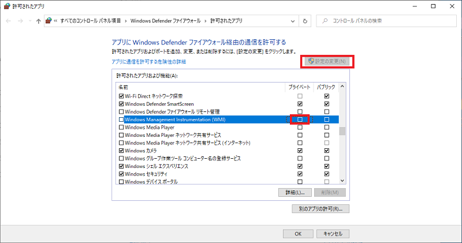Click 別のアプリの許可(R)... button
The height and width of the screenshot is (243, 462).
coord(321,209)
